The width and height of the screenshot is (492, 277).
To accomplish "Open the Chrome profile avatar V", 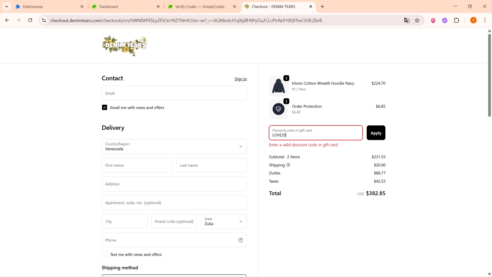I will pos(473,20).
